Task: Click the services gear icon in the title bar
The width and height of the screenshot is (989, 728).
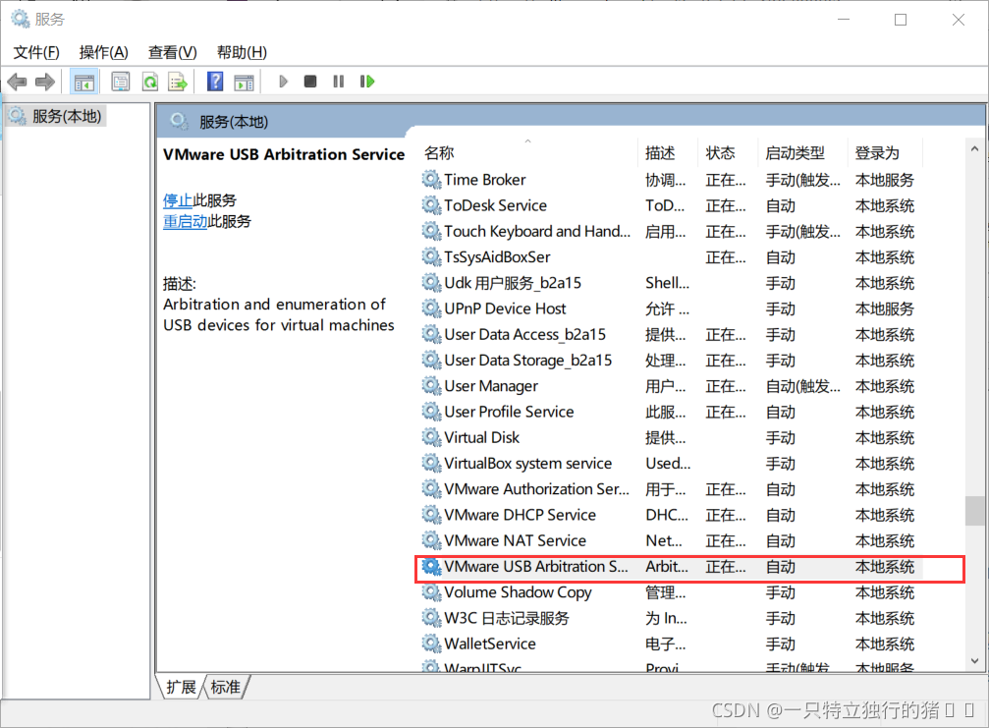Action: tap(21, 19)
